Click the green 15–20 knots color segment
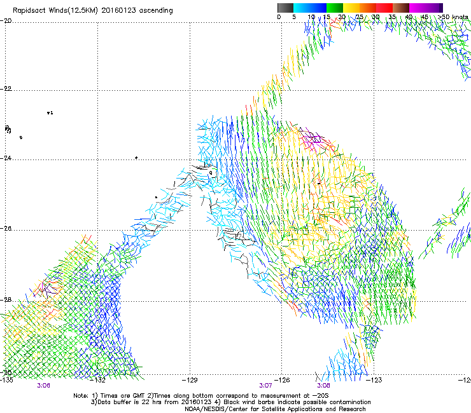The image size is (471, 413). 335,8
